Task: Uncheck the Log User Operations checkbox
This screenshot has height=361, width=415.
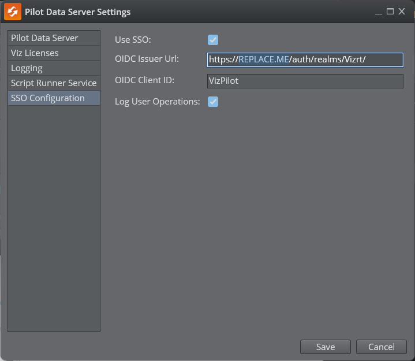Action: 213,102
